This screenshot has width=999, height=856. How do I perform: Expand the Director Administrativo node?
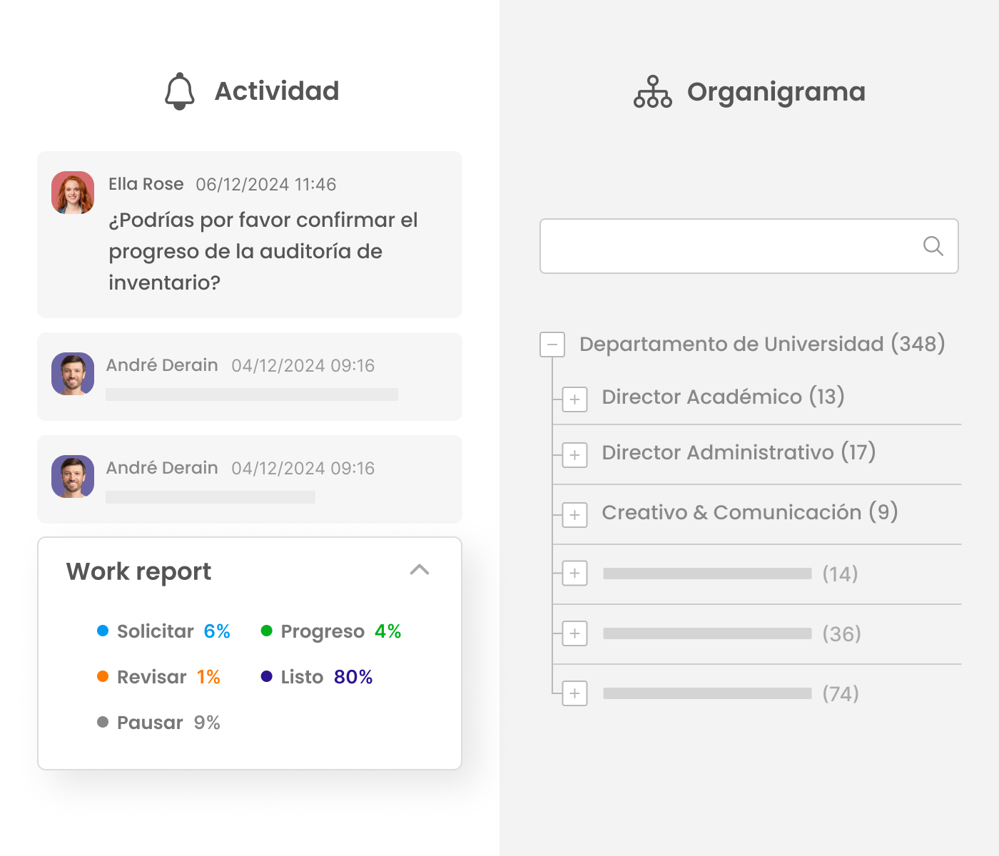click(x=574, y=455)
